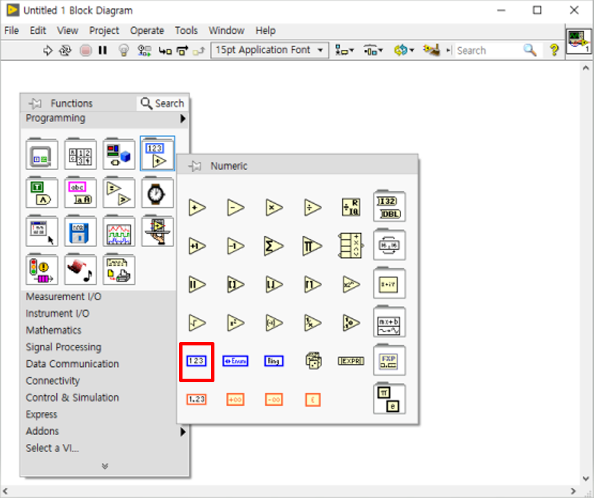This screenshot has height=498, width=594.
Task: Click the VI icon pane at top right
Action: click(579, 42)
